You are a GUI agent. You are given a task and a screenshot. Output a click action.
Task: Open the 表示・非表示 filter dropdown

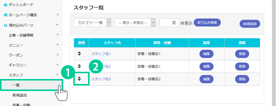coord(135,22)
